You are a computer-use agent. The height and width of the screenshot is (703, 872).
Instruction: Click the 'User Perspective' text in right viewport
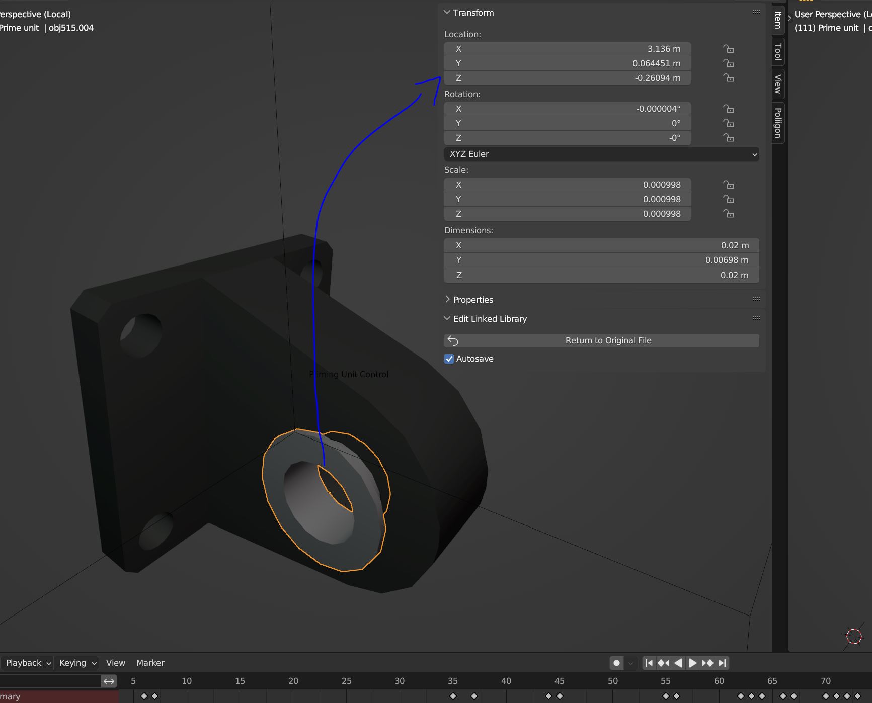coord(828,14)
